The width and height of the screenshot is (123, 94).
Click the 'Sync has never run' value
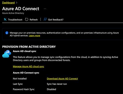click(57, 84)
